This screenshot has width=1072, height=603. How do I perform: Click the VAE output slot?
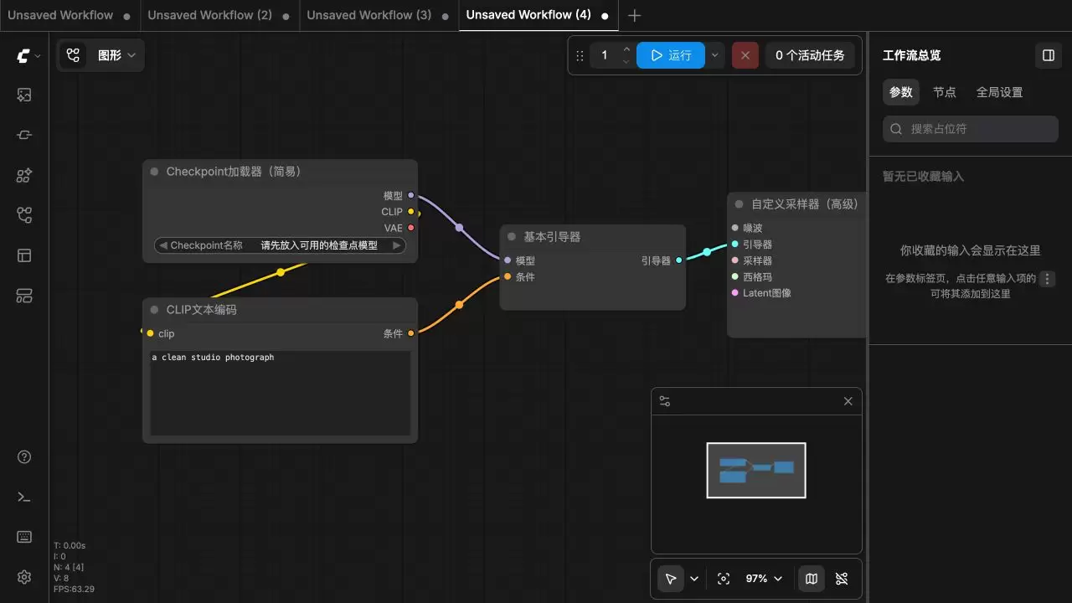coord(410,228)
